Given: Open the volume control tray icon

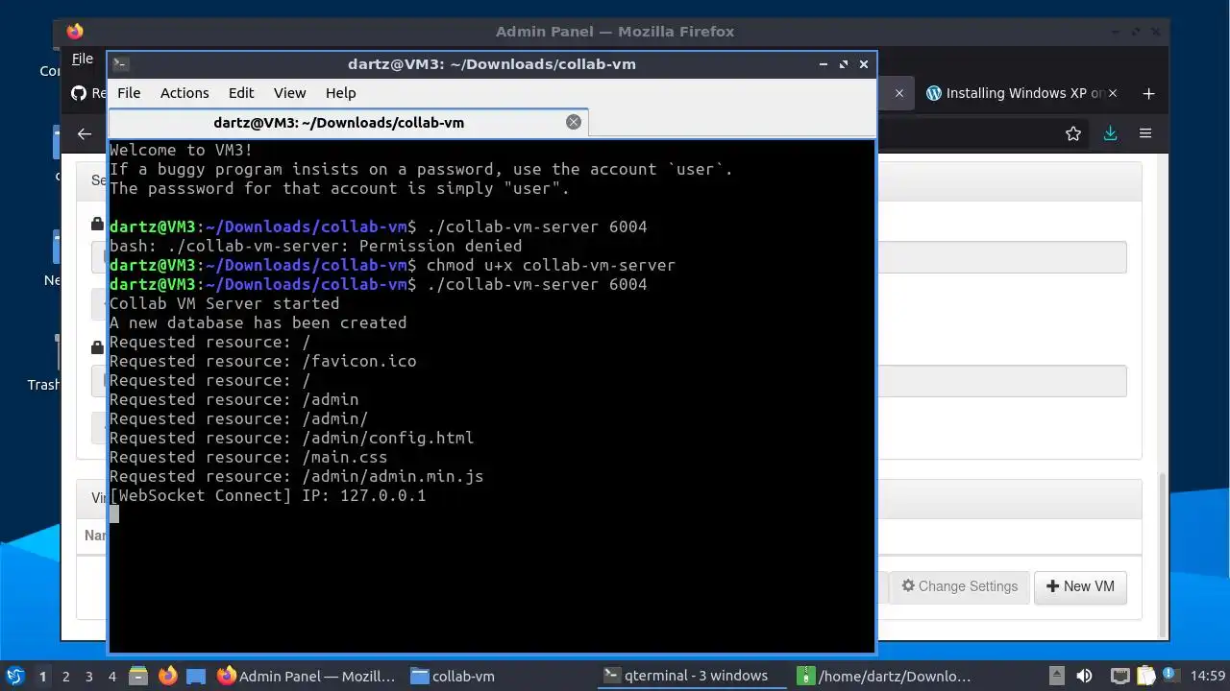Looking at the screenshot, I should click(x=1084, y=676).
